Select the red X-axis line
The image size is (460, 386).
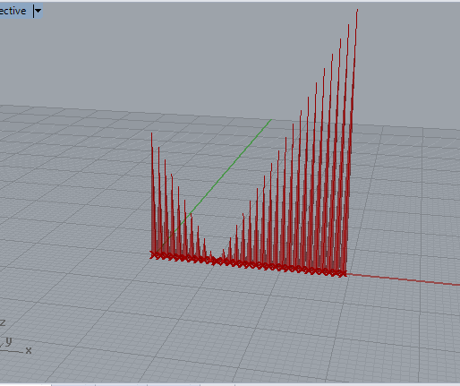point(403,279)
